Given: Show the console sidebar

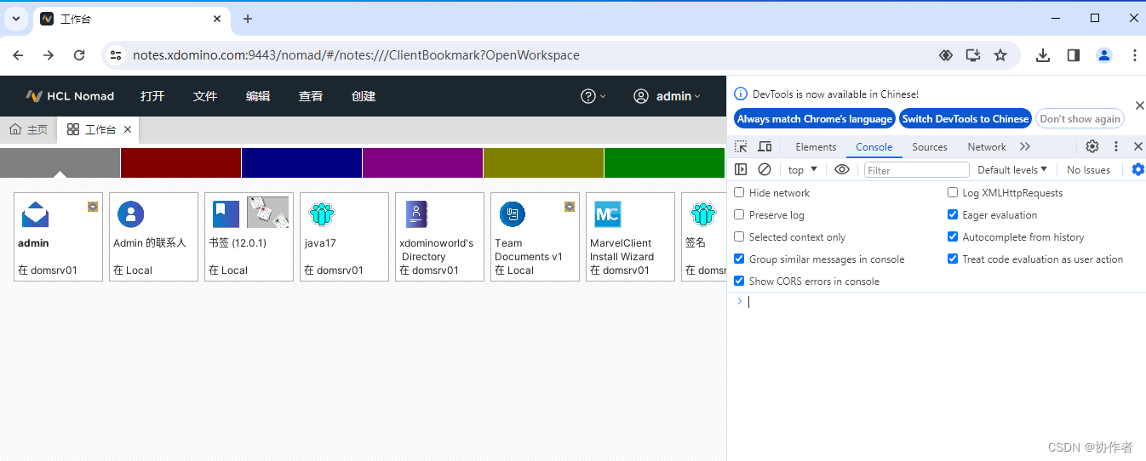Looking at the screenshot, I should pos(741,169).
